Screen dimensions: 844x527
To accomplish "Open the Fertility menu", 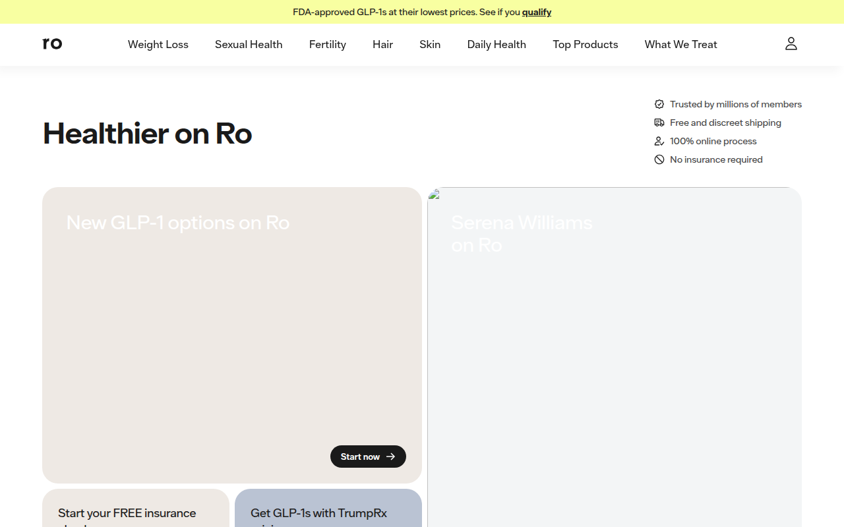I will pos(328,44).
